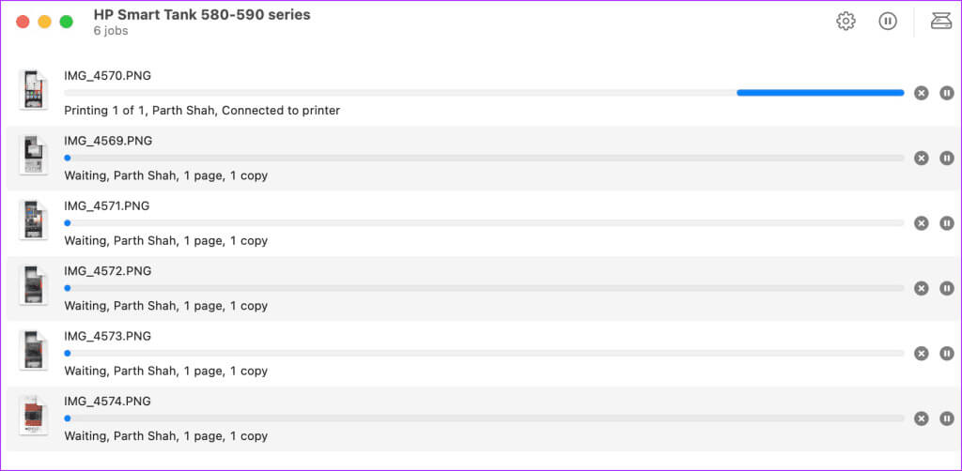Delete the IMG_4573.PNG print job
The image size is (962, 471).
tap(921, 354)
